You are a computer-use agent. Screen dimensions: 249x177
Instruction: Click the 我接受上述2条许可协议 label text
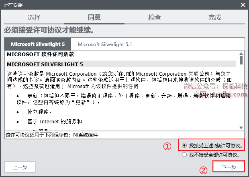click(x=216, y=145)
